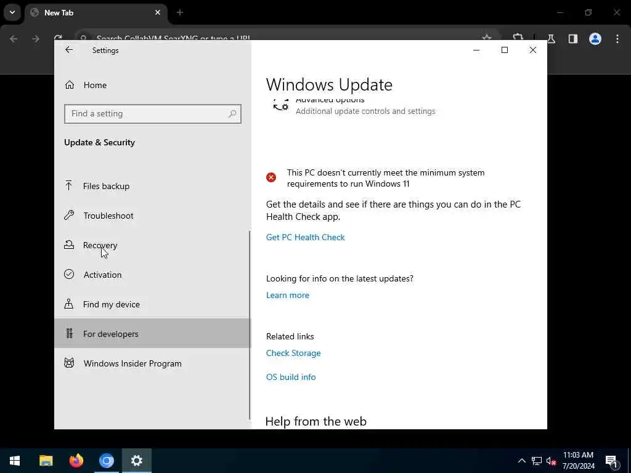Select the New Tab browser tab
The width and height of the screenshot is (631, 473).
(x=96, y=13)
